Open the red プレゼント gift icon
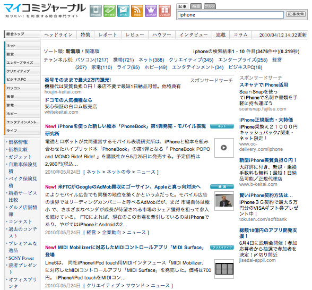 click(x=164, y=11)
